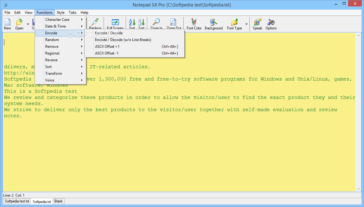Open the Edit menu
364x207 pixels.
pyautogui.click(x=17, y=13)
